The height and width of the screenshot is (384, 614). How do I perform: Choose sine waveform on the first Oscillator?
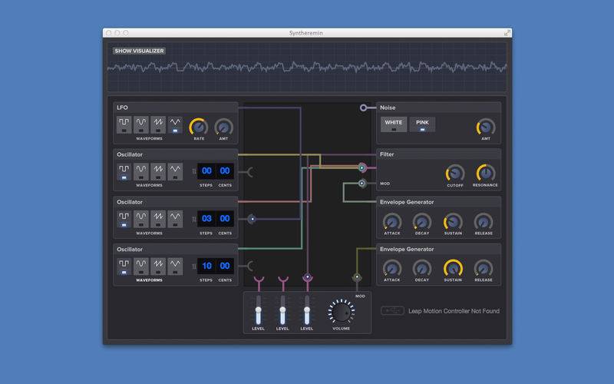[x=141, y=172]
